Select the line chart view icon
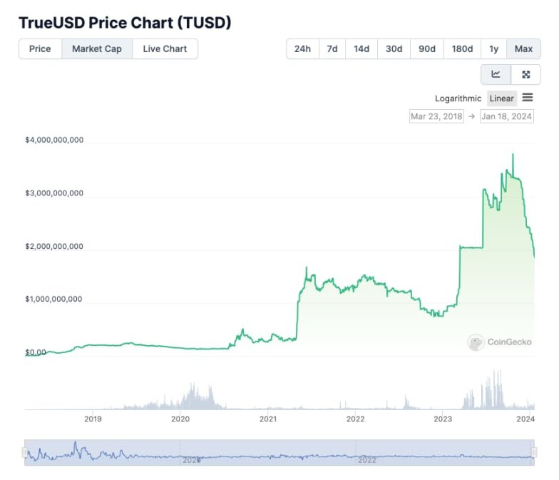Image resolution: width=559 pixels, height=480 pixels. pyautogui.click(x=496, y=74)
